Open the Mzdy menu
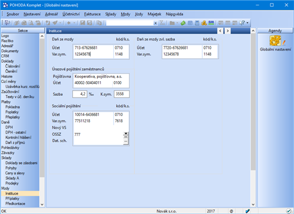294x214 pixels. tap(125, 14)
